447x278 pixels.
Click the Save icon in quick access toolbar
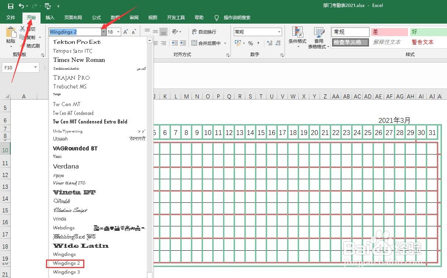coord(10,6)
